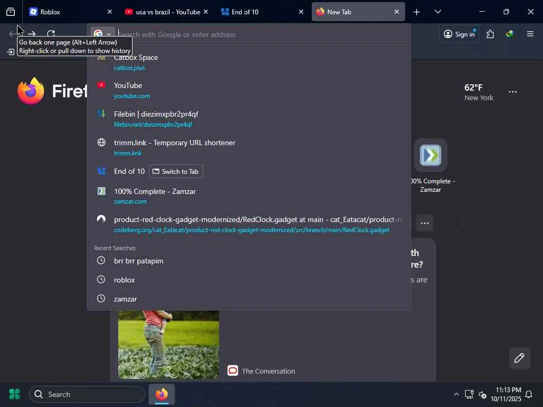Open a new tab with plus button
The height and width of the screenshot is (407, 543).
pos(417,12)
